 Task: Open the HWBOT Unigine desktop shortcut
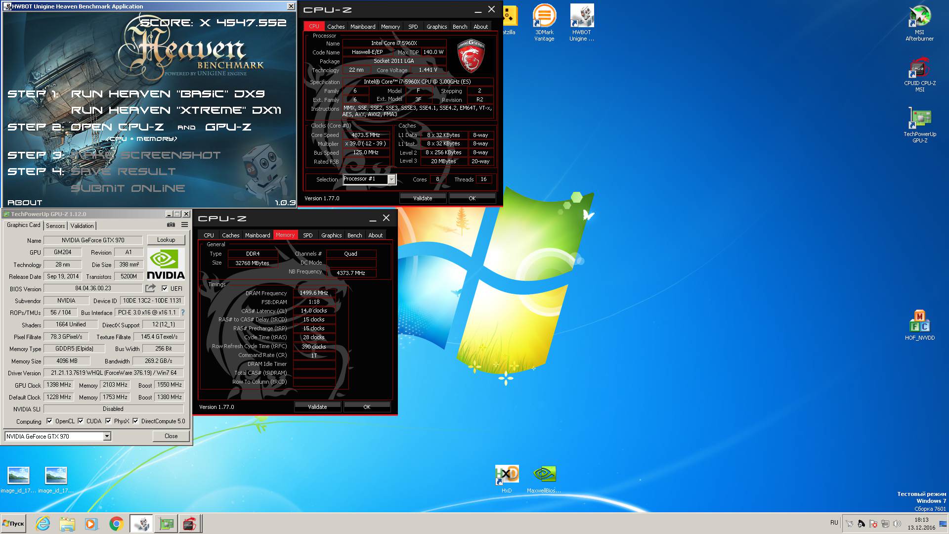(582, 22)
